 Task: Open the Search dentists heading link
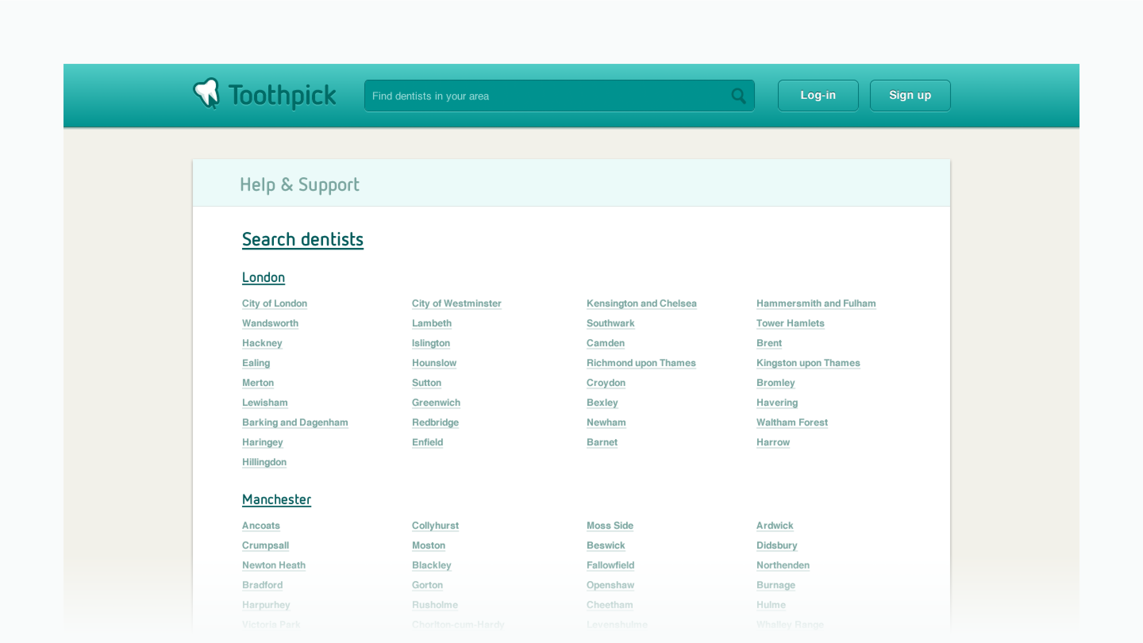tap(302, 240)
